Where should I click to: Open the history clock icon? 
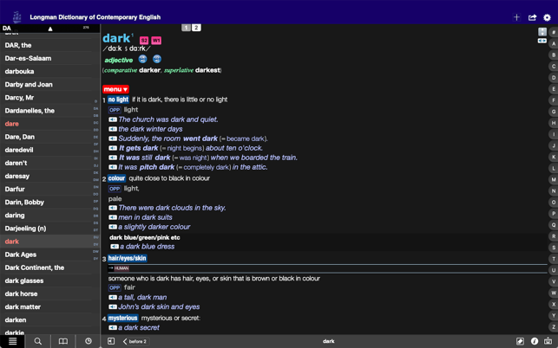tap(89, 341)
